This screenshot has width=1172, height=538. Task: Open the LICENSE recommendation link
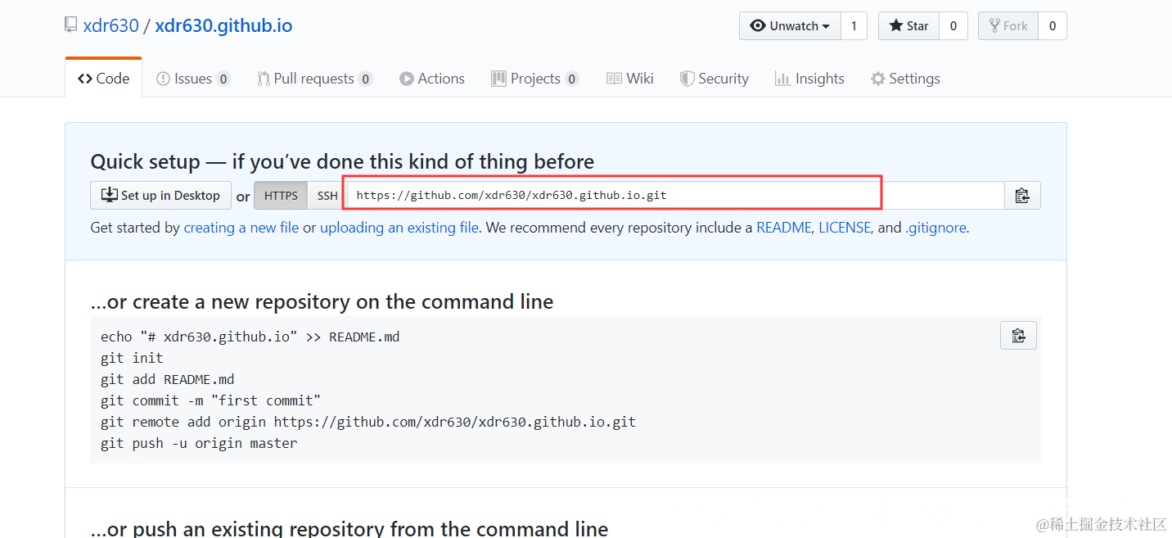pos(845,228)
